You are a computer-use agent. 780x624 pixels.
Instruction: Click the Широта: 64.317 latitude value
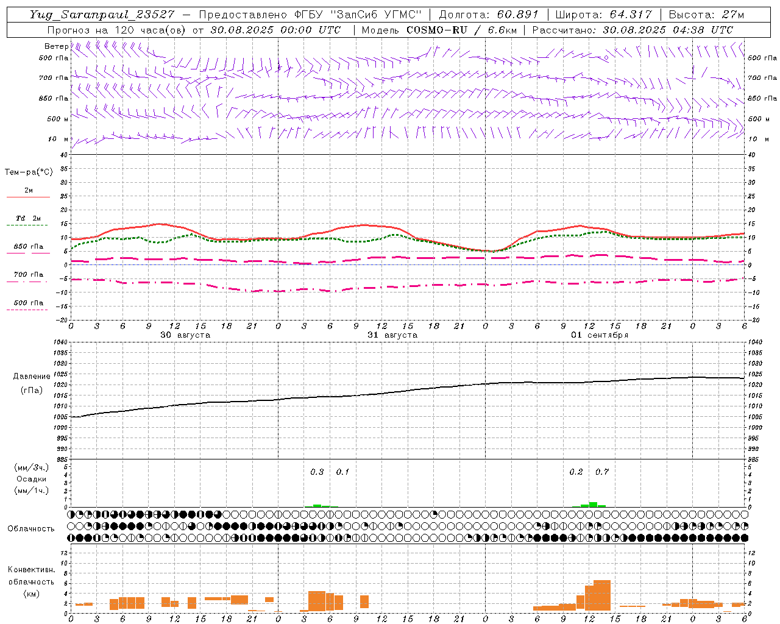click(x=603, y=15)
